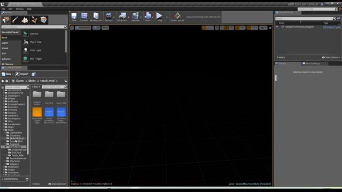The image size is (342, 192).
Task: Select the Landscape mode icon
Action: (x=25, y=20)
